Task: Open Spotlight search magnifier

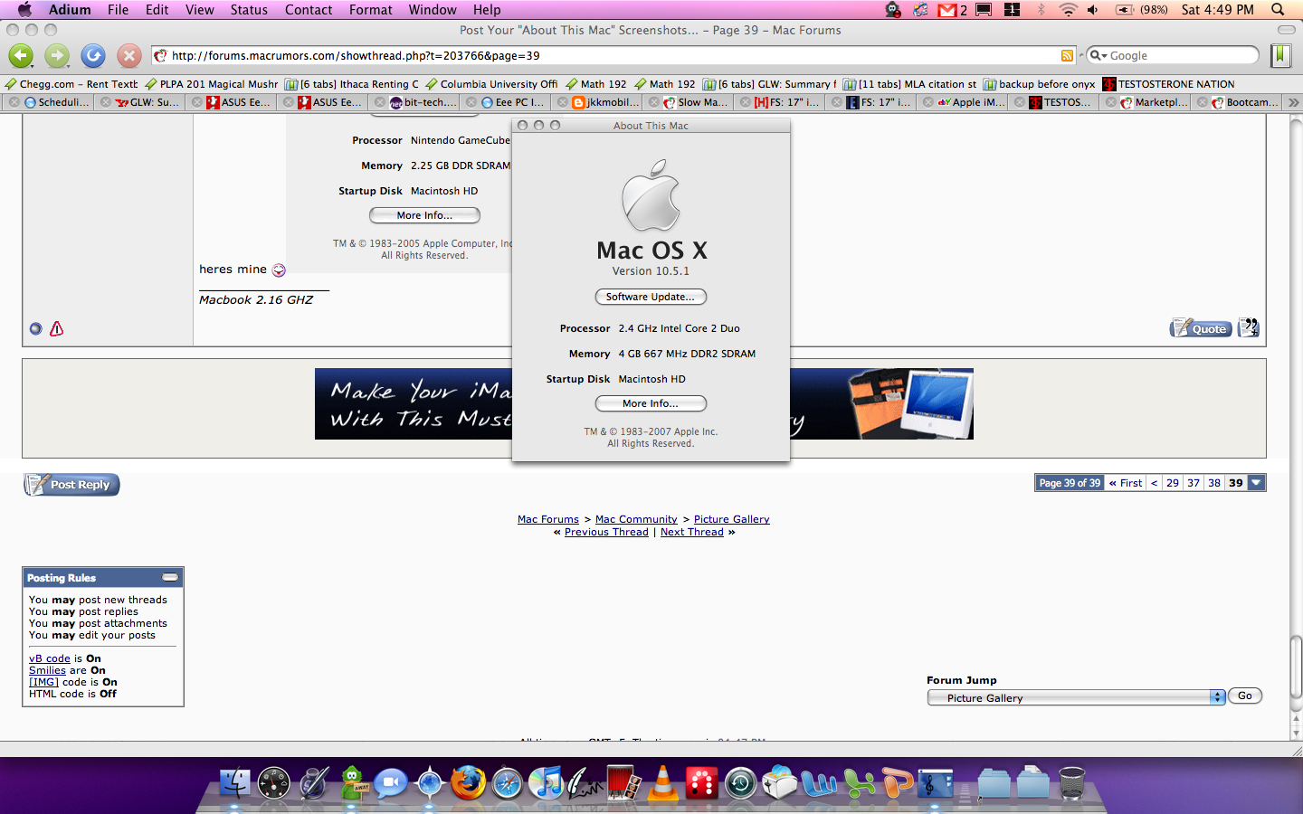Action: 1278,10
